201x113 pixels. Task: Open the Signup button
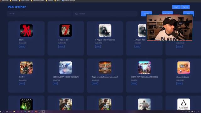[185, 7]
